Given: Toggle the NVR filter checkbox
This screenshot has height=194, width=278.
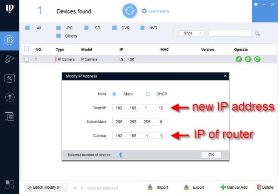Looking at the screenshot, I should [x=142, y=28].
